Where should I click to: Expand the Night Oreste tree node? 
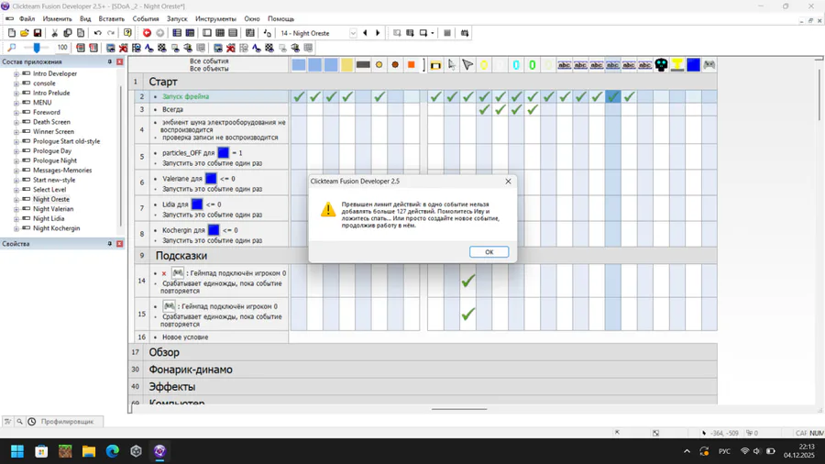(16, 200)
